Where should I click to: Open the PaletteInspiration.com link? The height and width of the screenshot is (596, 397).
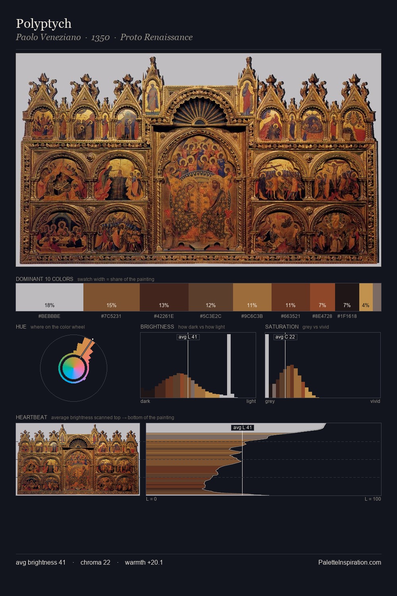click(350, 562)
